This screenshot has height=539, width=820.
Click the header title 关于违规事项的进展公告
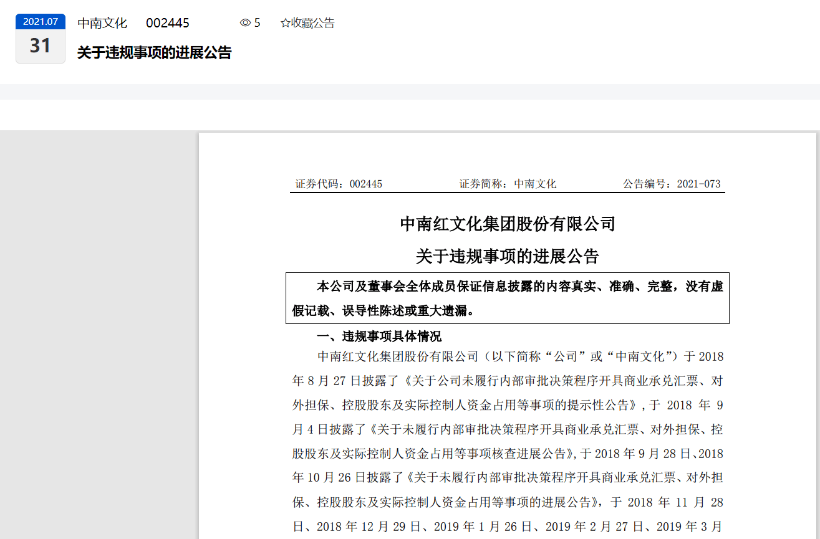click(x=154, y=53)
